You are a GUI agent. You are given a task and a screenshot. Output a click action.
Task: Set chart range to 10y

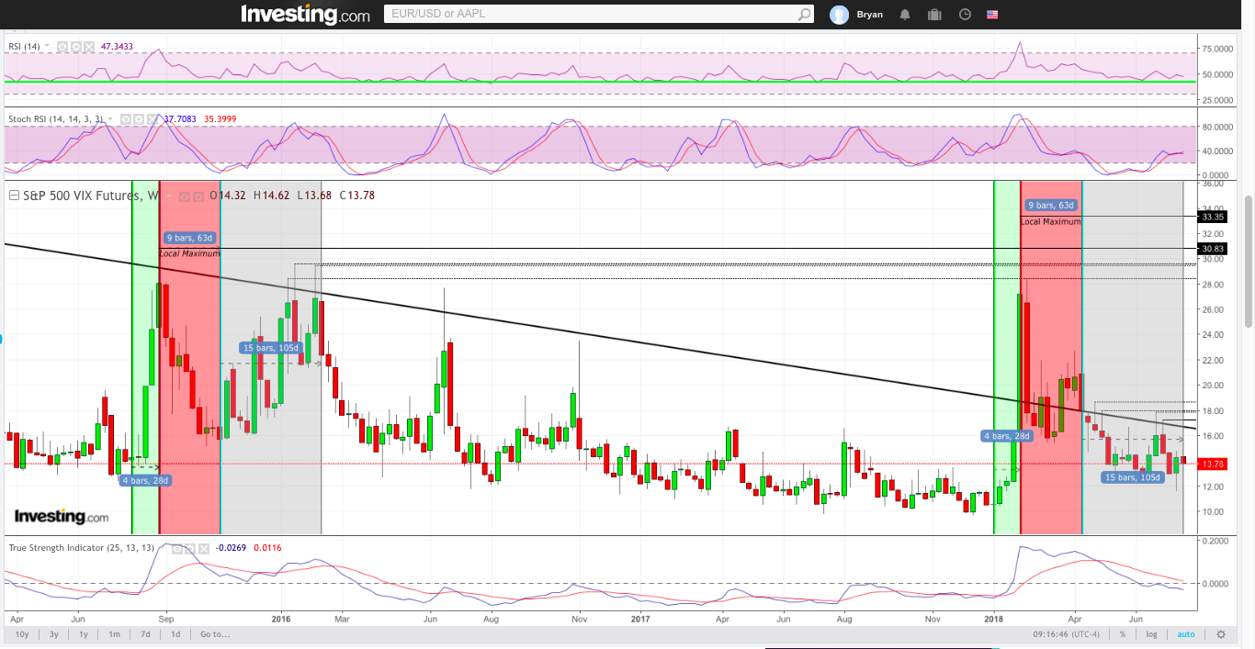click(x=22, y=634)
